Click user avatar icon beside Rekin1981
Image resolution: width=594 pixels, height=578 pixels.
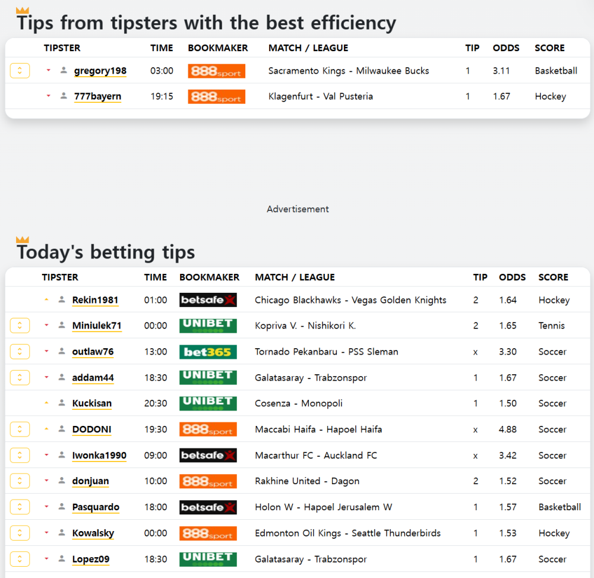pos(62,299)
